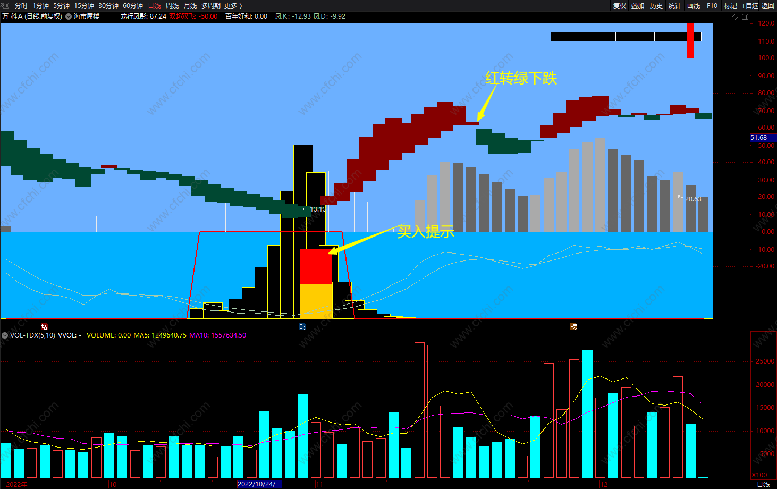Select the 5分钟 period tab
This screenshot has height=489, width=777.
[61, 5]
